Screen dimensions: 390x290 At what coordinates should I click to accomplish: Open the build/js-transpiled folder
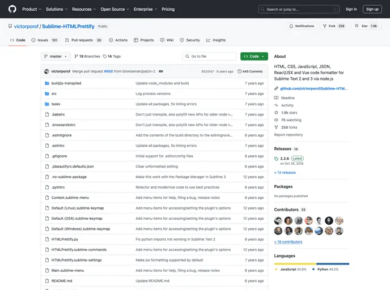(66, 83)
